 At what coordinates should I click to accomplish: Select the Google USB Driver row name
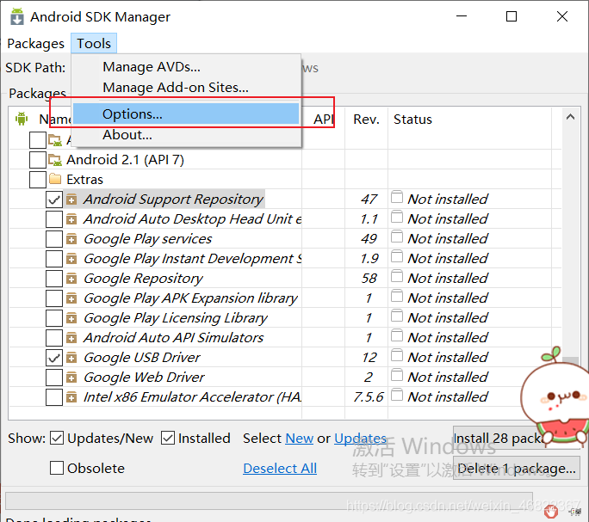coord(141,358)
